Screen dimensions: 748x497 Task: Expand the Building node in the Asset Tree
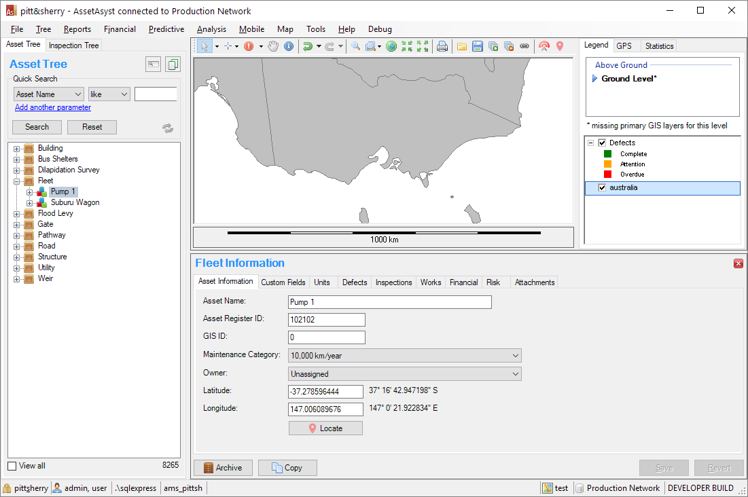point(16,148)
